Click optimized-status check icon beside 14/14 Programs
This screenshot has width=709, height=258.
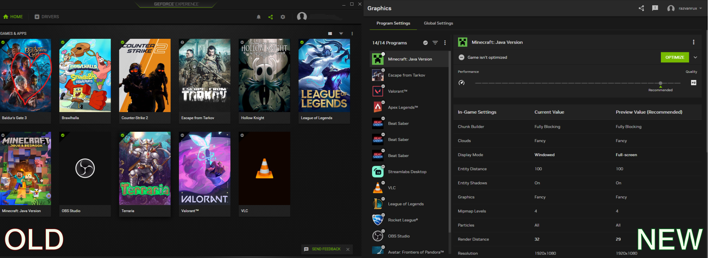pyautogui.click(x=425, y=43)
